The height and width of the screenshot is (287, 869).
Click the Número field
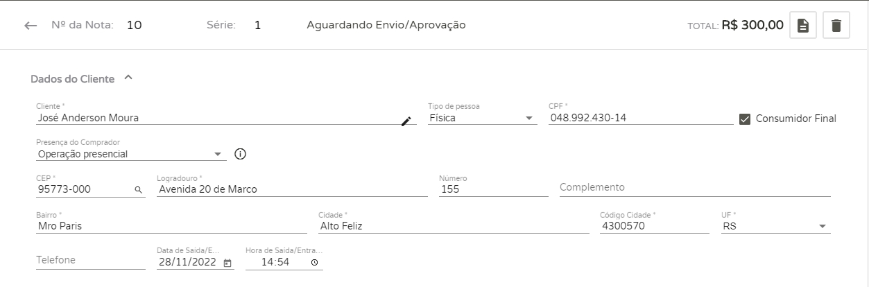point(493,189)
